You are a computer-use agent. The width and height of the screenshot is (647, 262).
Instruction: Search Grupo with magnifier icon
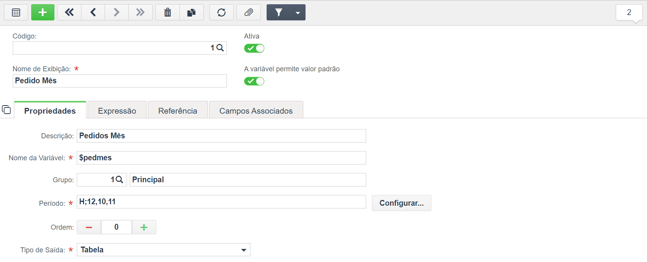[119, 180]
